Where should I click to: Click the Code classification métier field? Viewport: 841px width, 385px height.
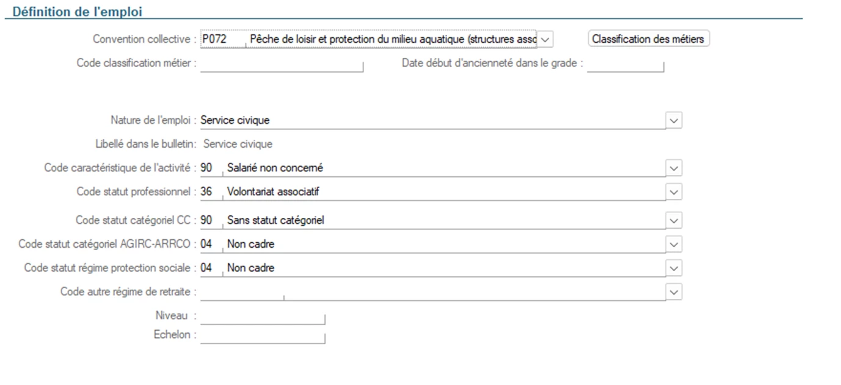(282, 63)
